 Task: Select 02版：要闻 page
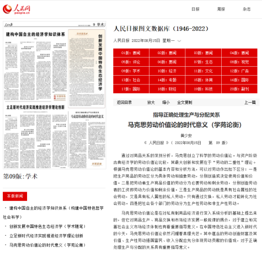pyautogui.click(x=167, y=53)
